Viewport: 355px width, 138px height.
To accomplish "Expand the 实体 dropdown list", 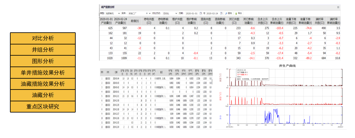I will coord(150,13).
